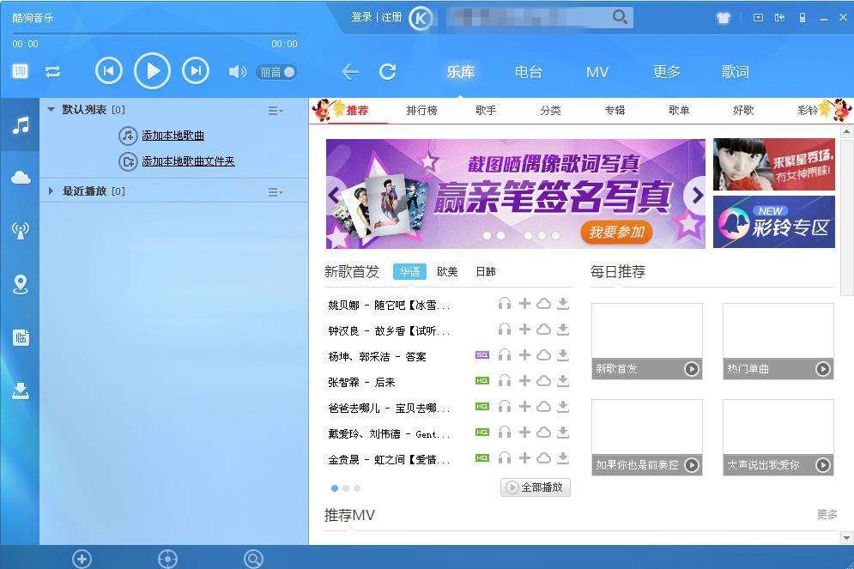Click into the search input field

(x=529, y=17)
